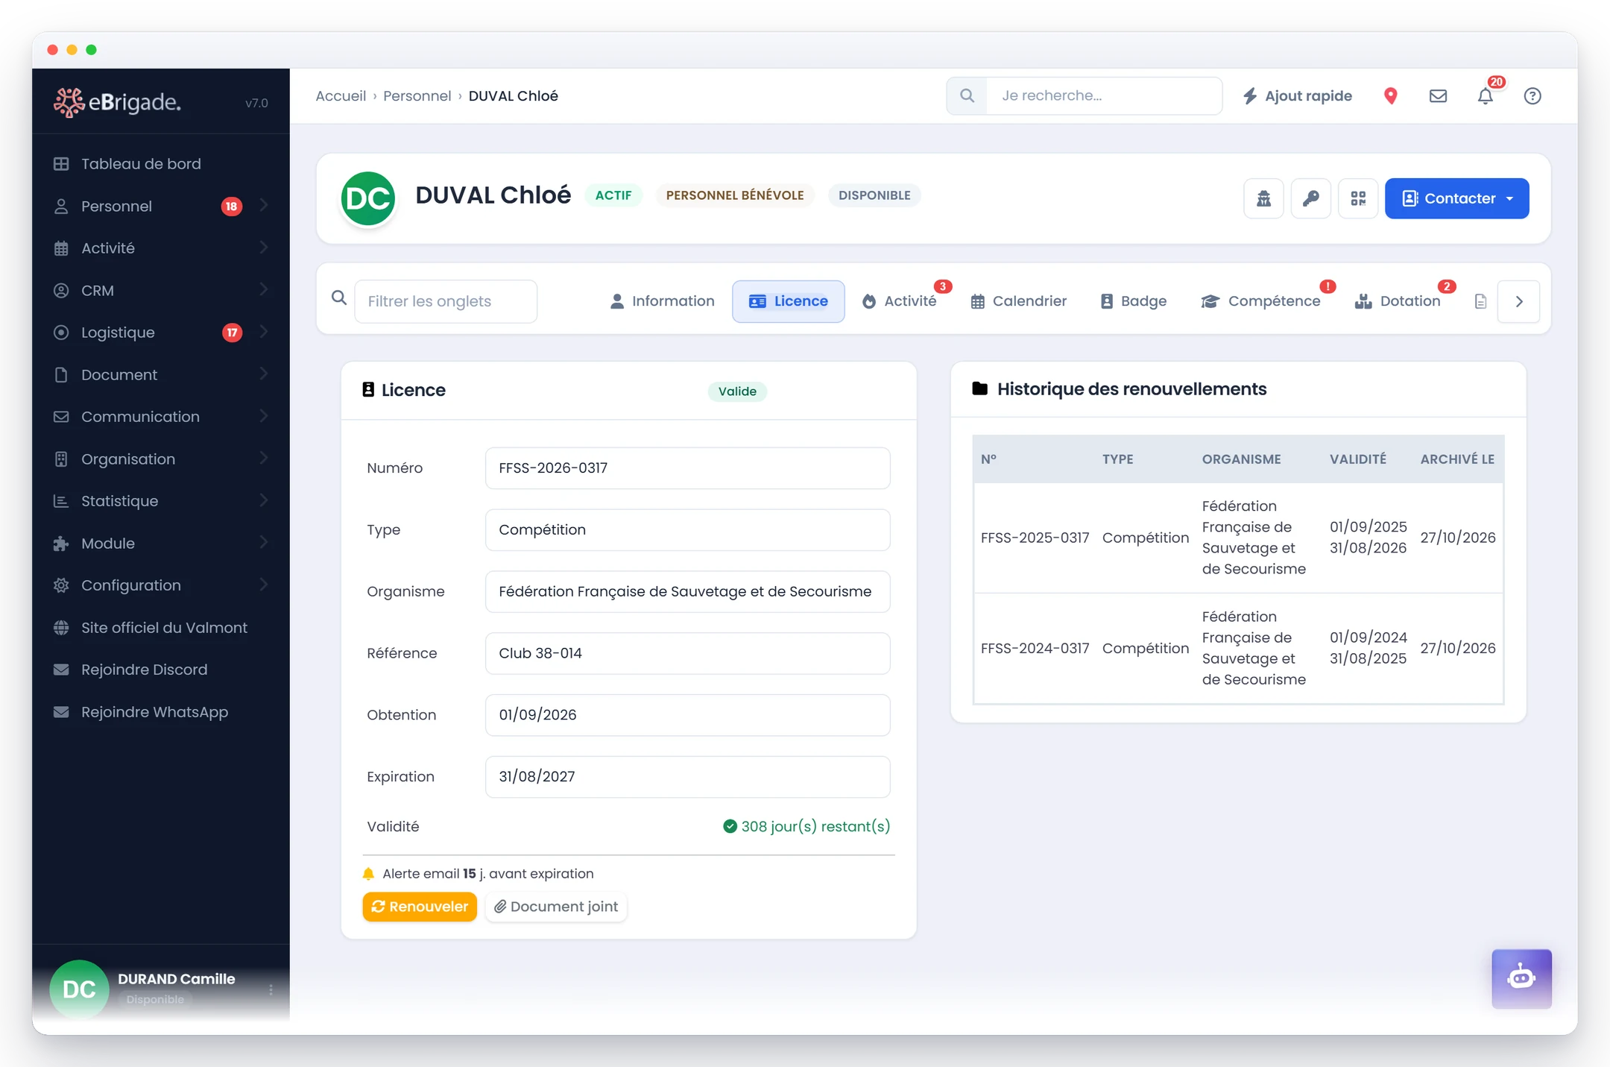Switch to the Badge tab
The image size is (1610, 1067).
(x=1134, y=301)
